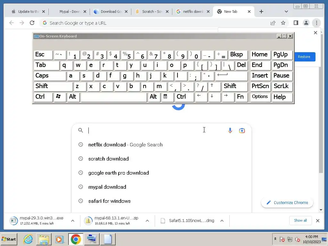The height and width of the screenshot is (246, 328).
Task: Close the downloads bar
Action: point(317,220)
